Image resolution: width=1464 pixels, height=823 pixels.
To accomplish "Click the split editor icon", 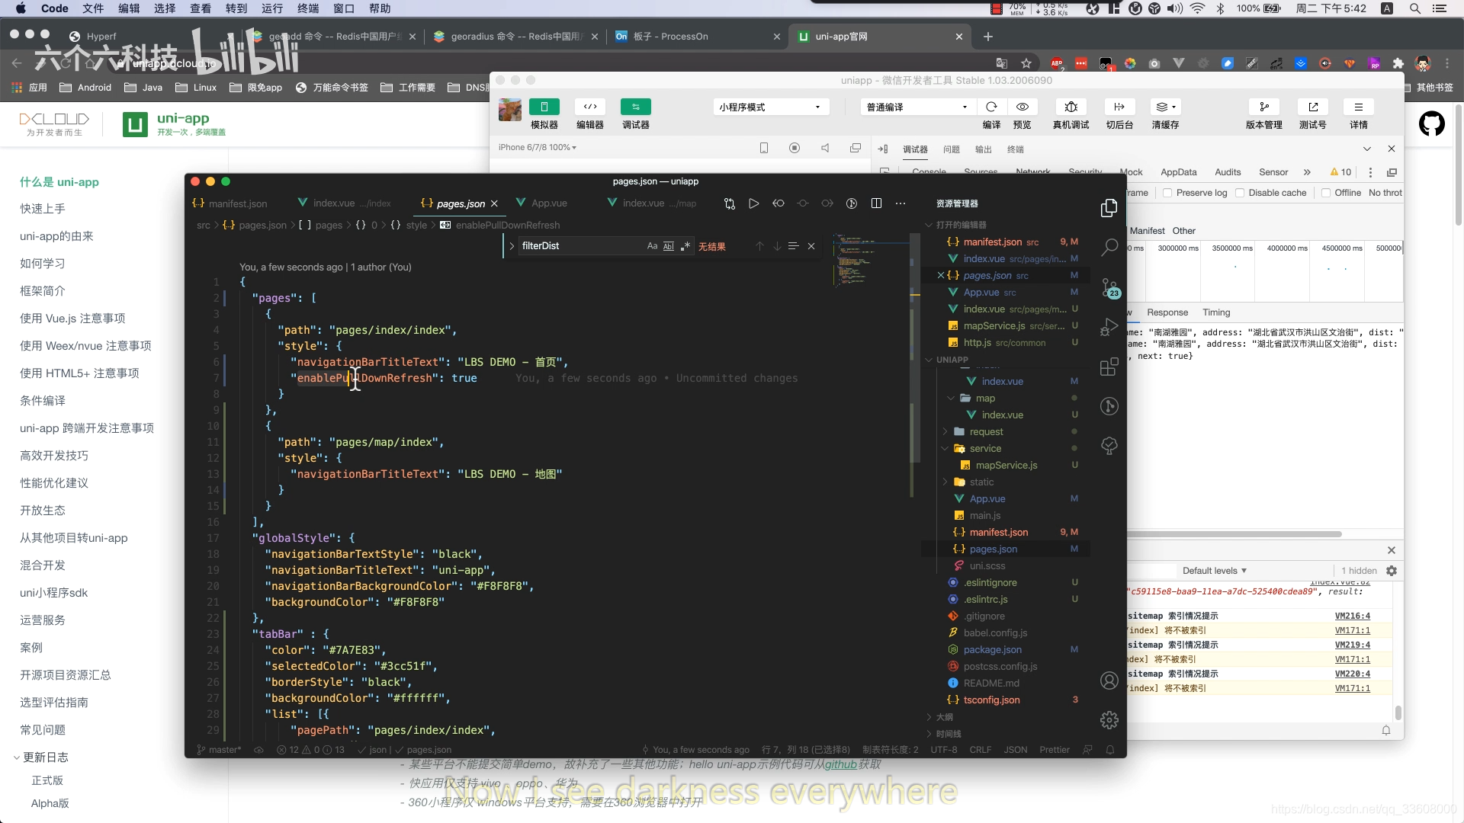I will [x=876, y=203].
